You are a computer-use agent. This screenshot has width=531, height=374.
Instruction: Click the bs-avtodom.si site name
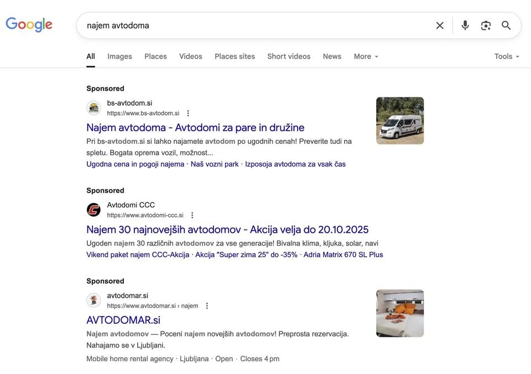[x=129, y=103]
